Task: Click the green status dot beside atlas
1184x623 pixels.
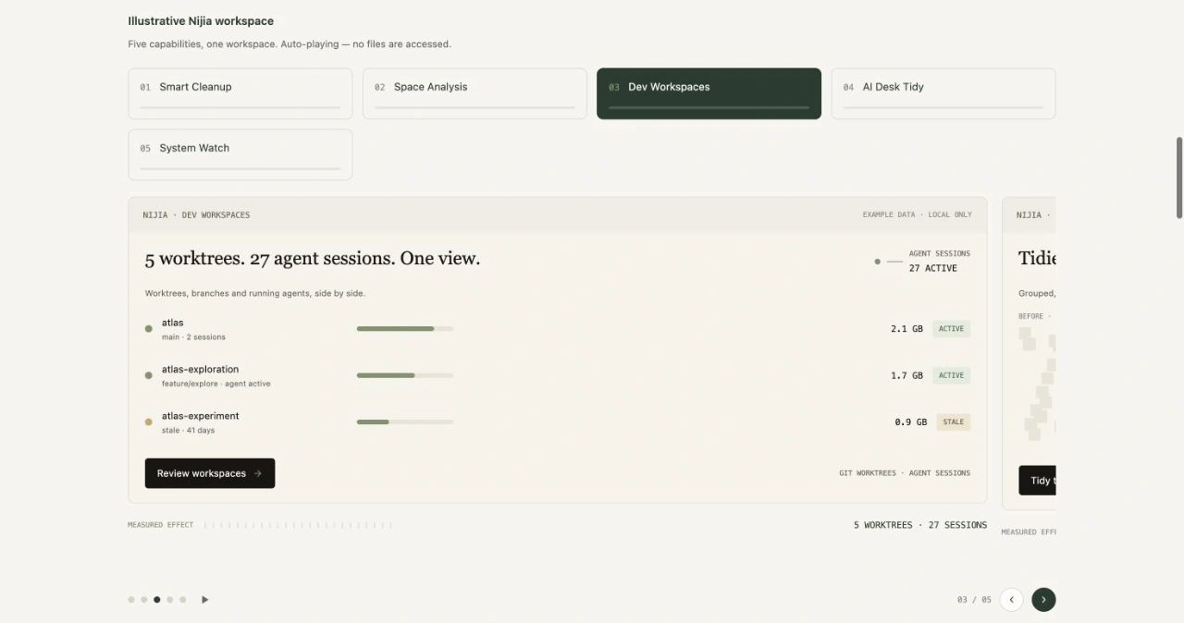Action: tap(148, 329)
